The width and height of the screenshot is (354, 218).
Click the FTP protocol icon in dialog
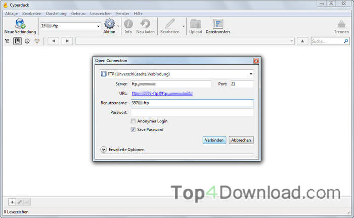coord(104,74)
